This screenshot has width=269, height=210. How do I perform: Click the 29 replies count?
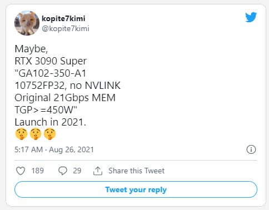click(x=77, y=171)
